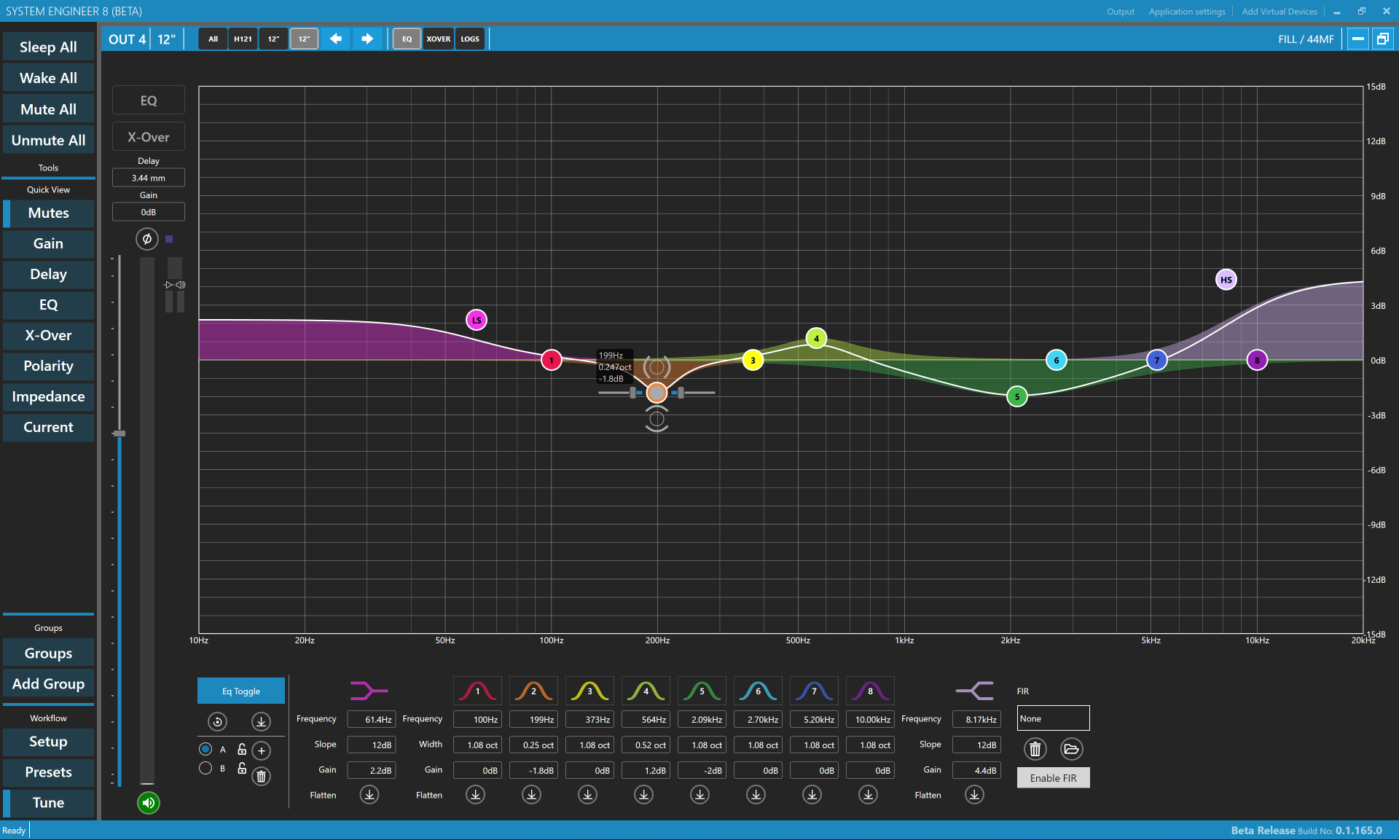Click the output level fader handle
This screenshot has width=1399, height=840.
click(119, 433)
